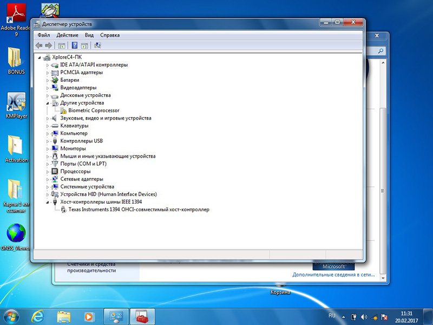
Task: Open the Действие menu
Action: click(67, 35)
